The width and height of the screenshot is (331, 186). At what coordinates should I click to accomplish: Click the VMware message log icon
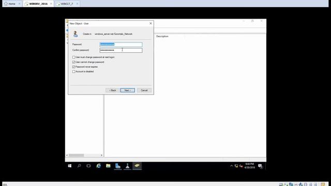coord(323,184)
